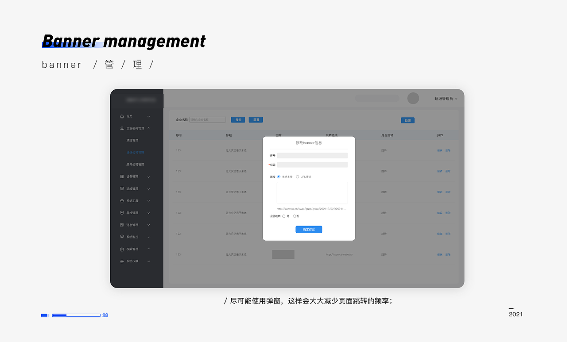The height and width of the screenshot is (342, 567).
Task: Click the 系统监控 monitor icon
Action: [122, 237]
